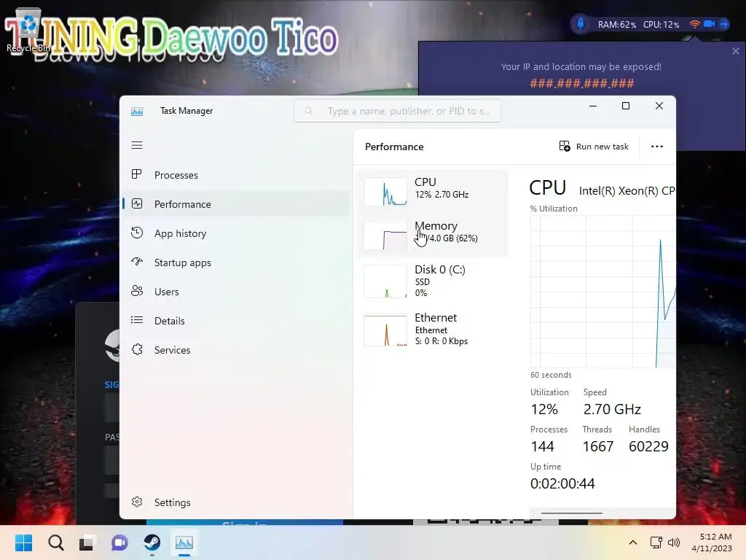Viewport: 746px width, 560px height.
Task: Click the volume speaker icon in tray
Action: tap(674, 542)
